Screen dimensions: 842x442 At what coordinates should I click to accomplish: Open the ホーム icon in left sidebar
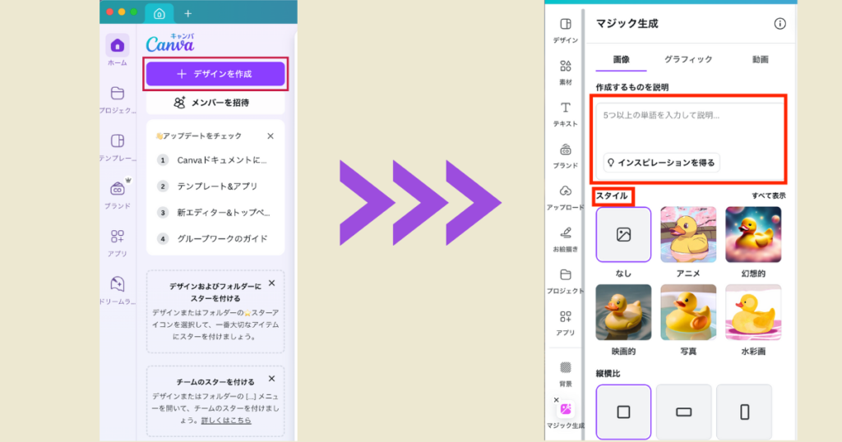(118, 46)
